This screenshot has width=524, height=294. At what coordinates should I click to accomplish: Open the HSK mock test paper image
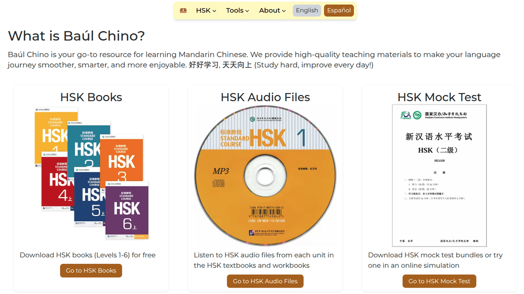tap(439, 176)
